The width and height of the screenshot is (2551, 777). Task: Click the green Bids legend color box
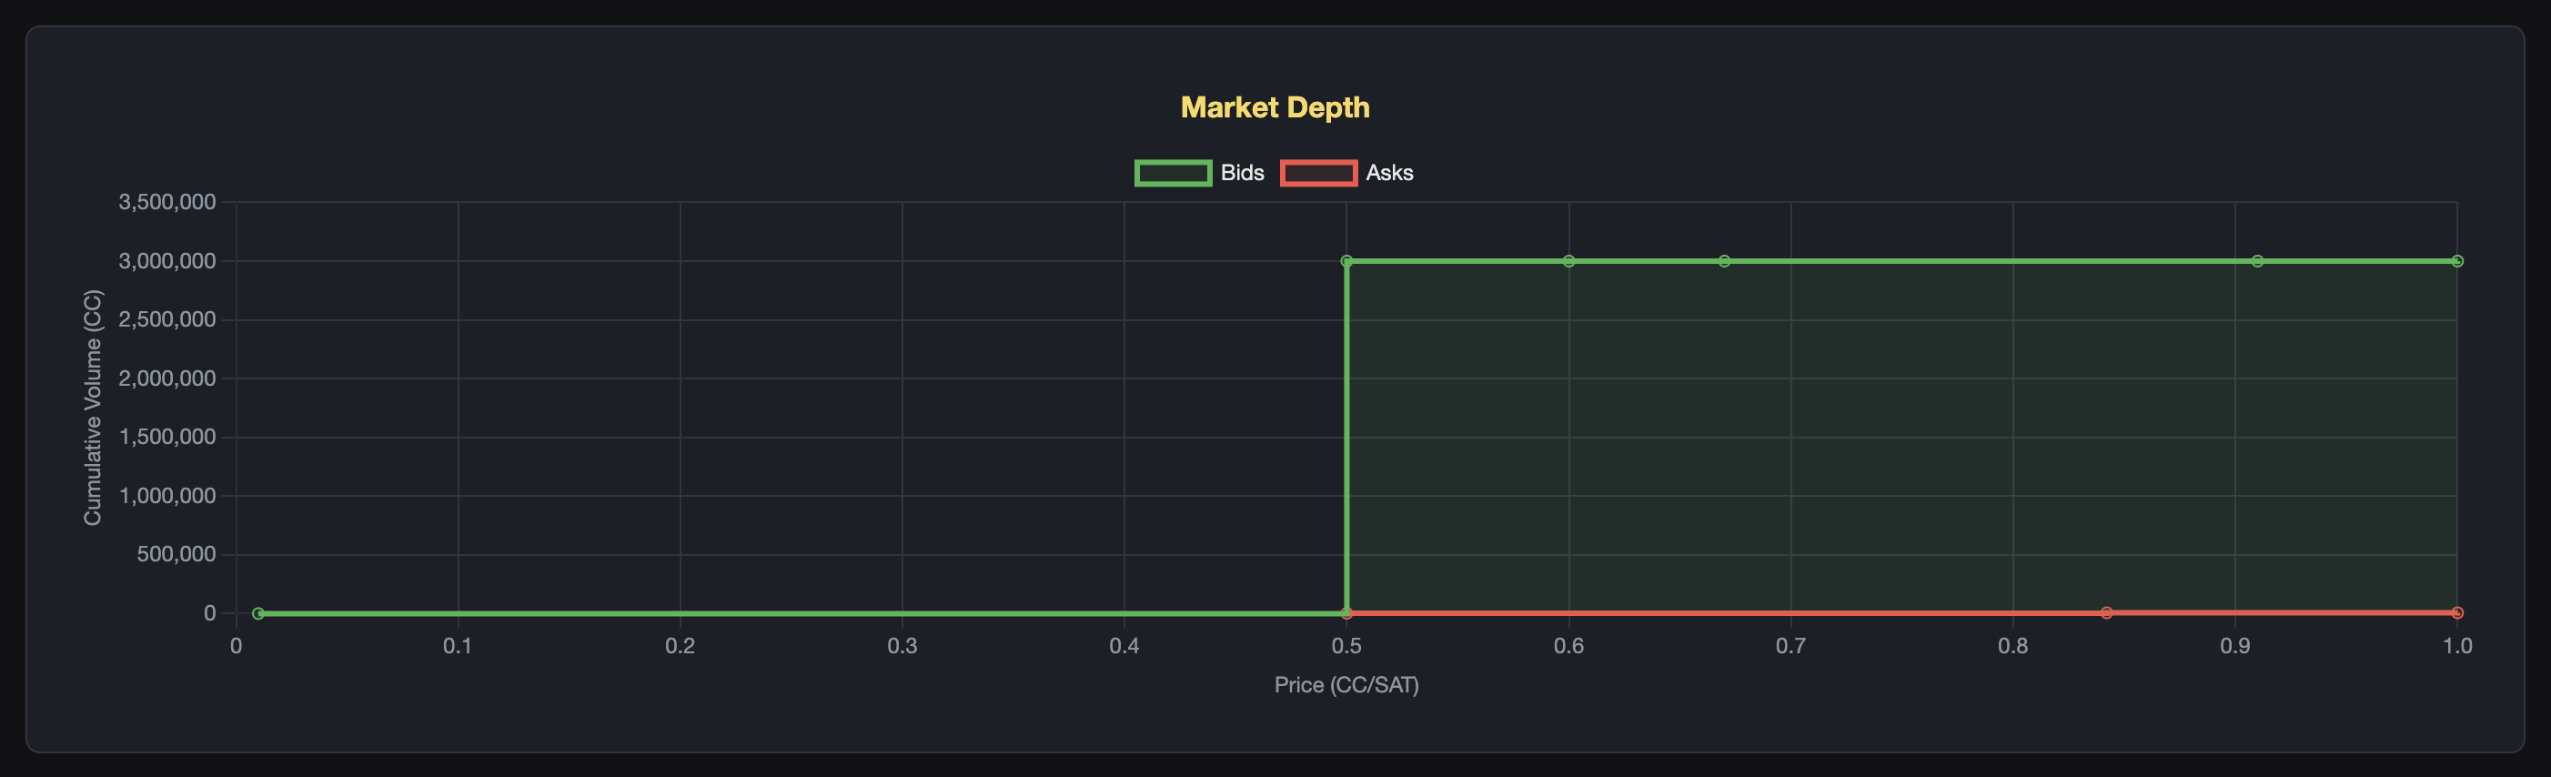[1173, 173]
